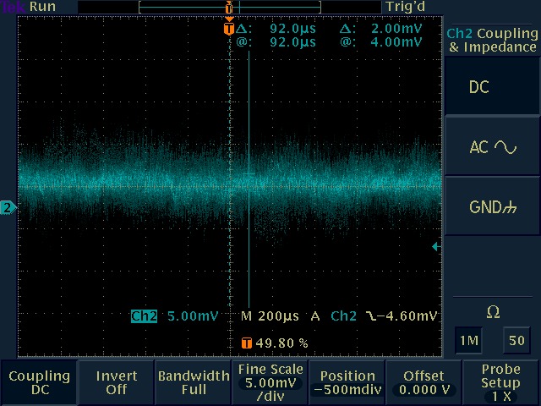Set input impedance to 1M
Image resolution: width=541 pixels, height=406 pixels.
pos(469,340)
